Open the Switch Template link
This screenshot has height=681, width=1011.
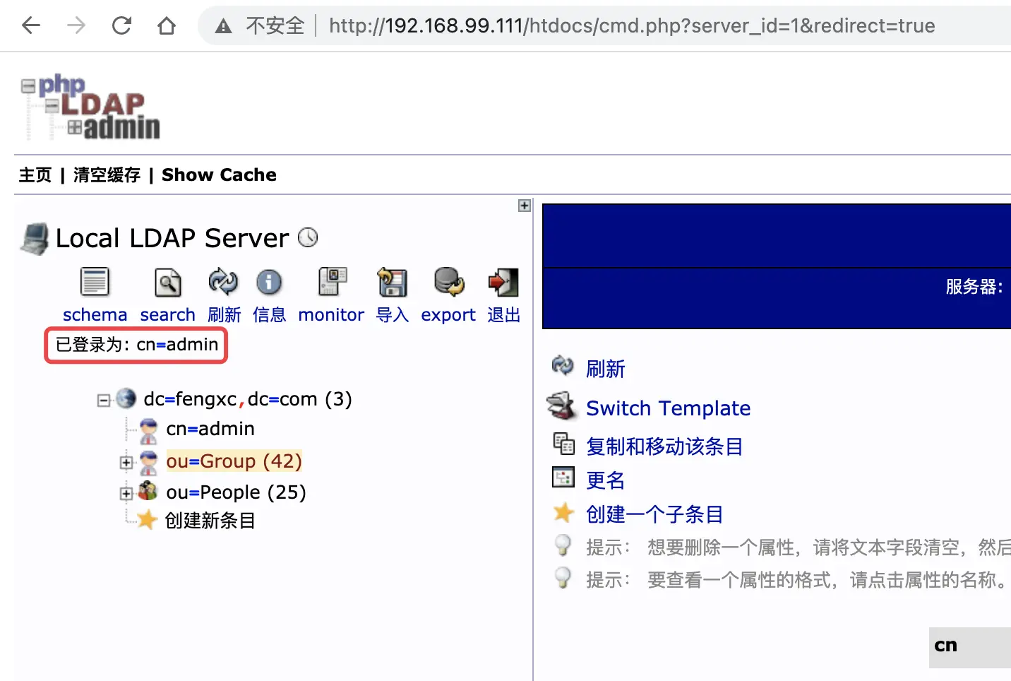[668, 408]
